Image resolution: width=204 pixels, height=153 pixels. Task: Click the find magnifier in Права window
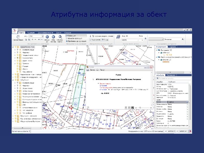click(x=88, y=108)
